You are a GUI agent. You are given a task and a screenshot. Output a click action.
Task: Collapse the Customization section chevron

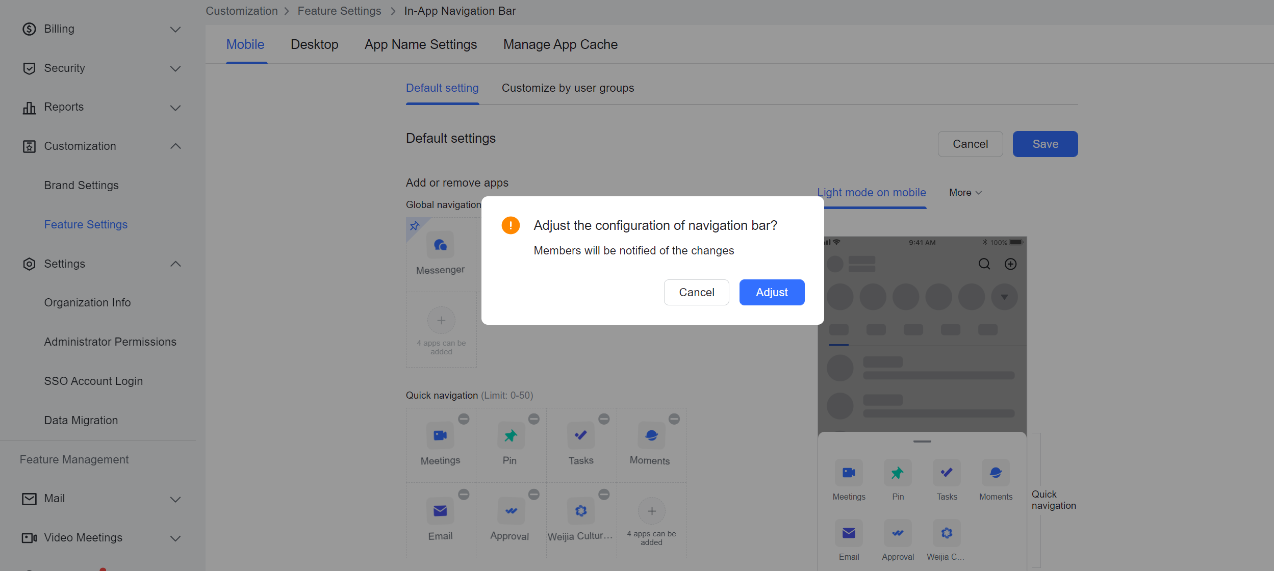(x=175, y=146)
